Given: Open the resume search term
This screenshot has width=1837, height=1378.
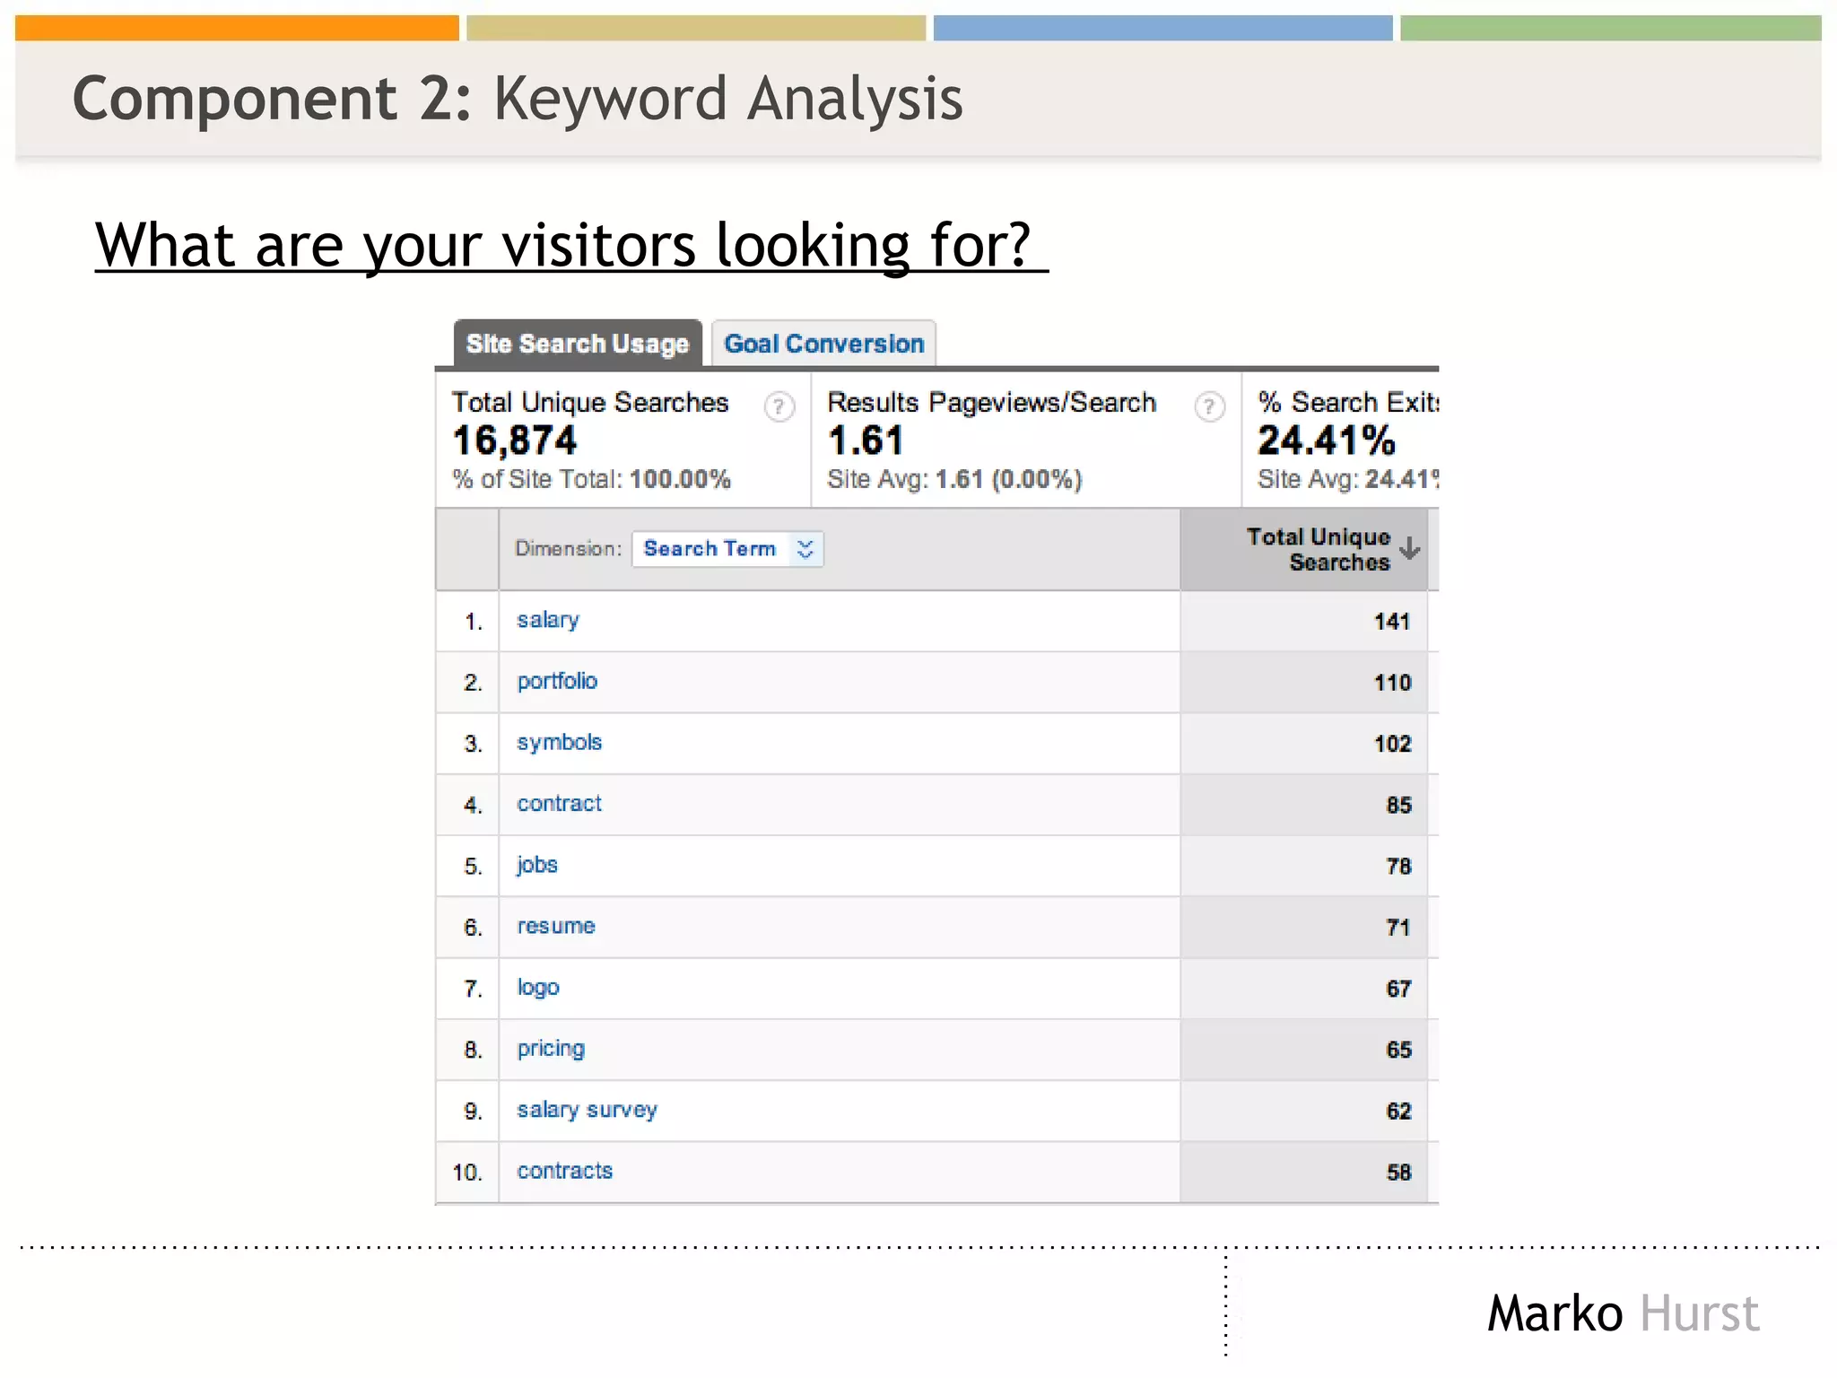Looking at the screenshot, I should [555, 927].
